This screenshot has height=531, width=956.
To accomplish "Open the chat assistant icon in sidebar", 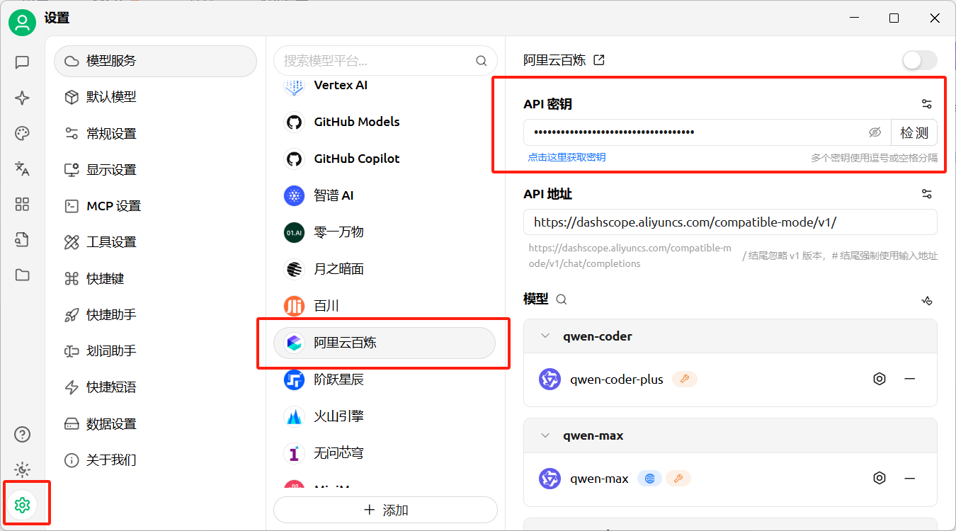I will point(22,62).
